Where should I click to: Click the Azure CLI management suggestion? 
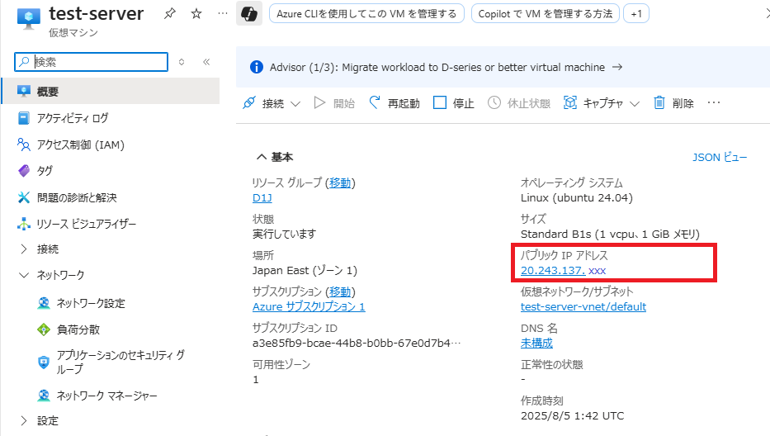click(366, 14)
